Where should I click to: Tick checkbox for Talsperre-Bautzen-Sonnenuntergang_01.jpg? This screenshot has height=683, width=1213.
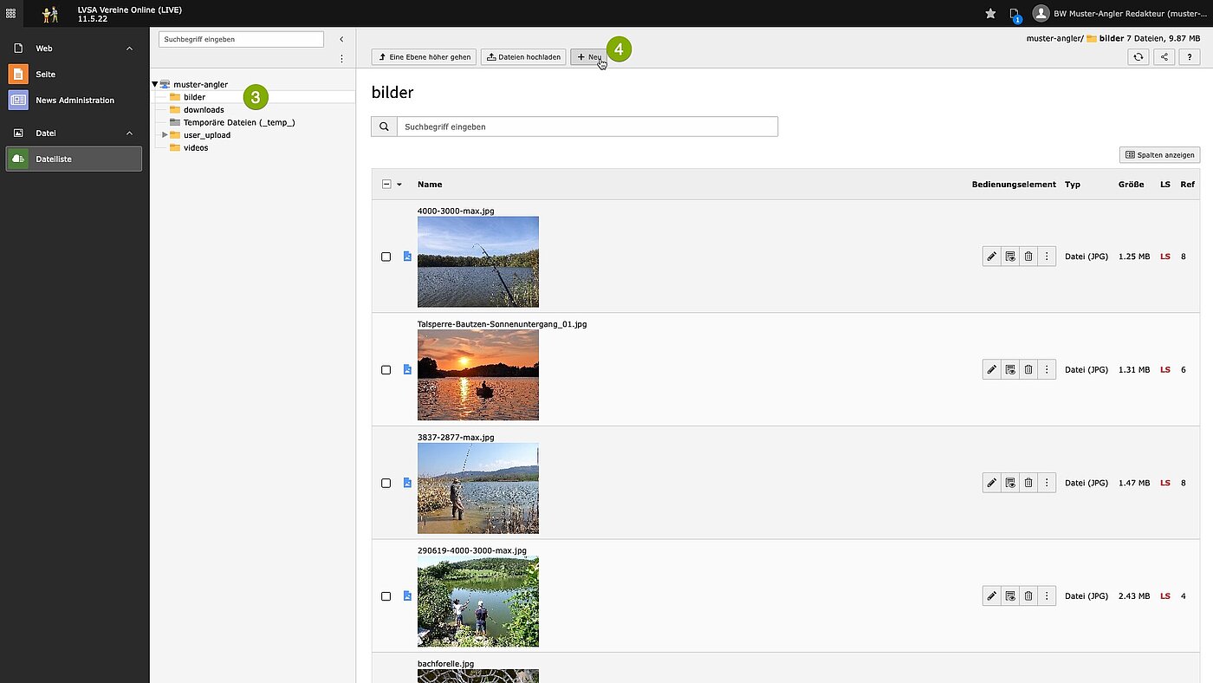click(x=386, y=370)
